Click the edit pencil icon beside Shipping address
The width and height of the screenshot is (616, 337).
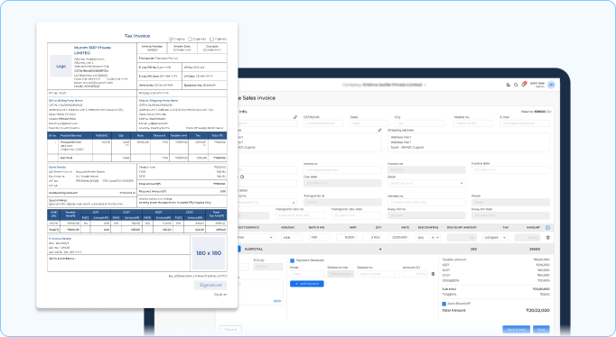(379, 130)
